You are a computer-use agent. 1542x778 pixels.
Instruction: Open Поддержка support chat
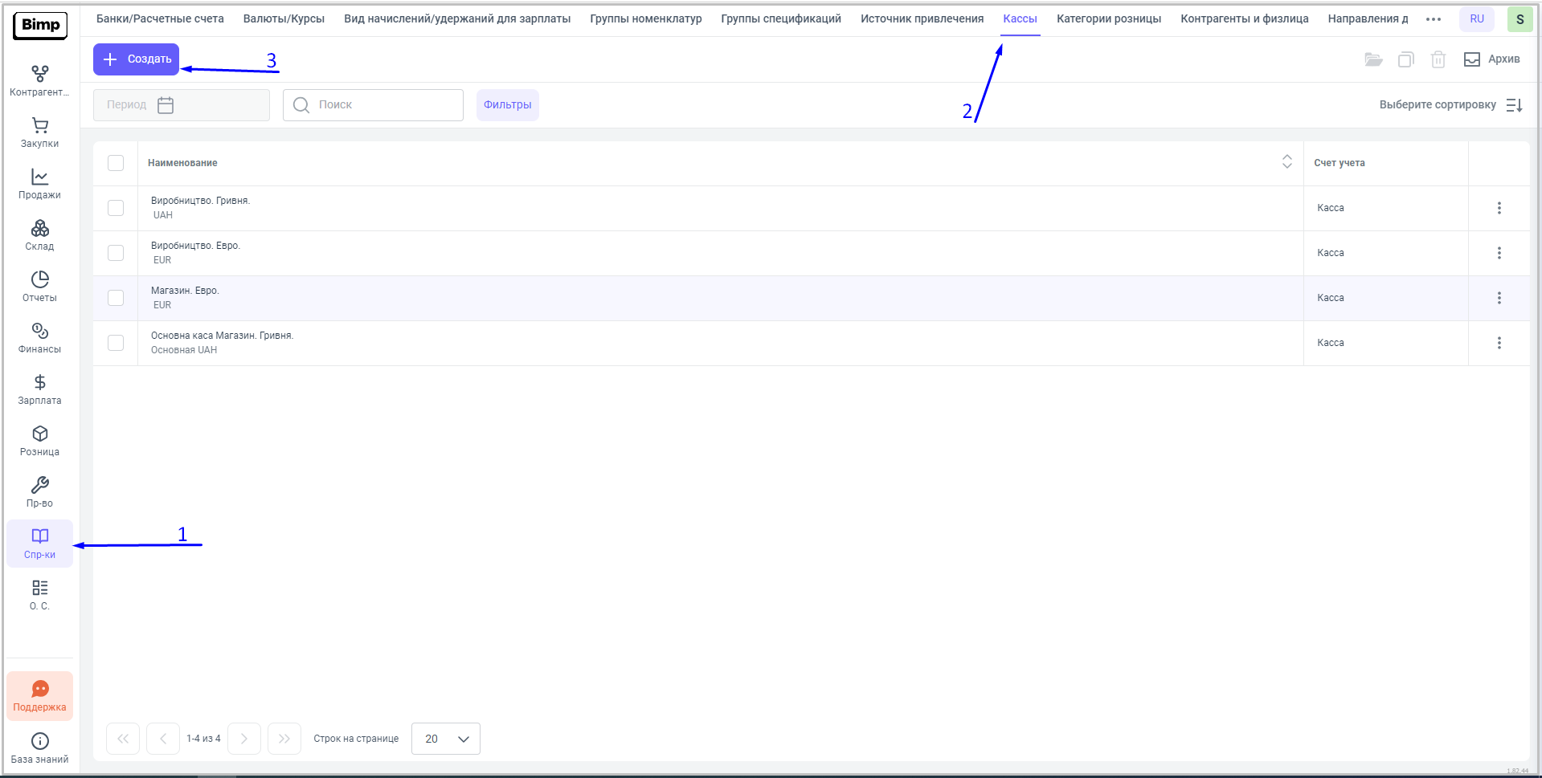(x=39, y=696)
